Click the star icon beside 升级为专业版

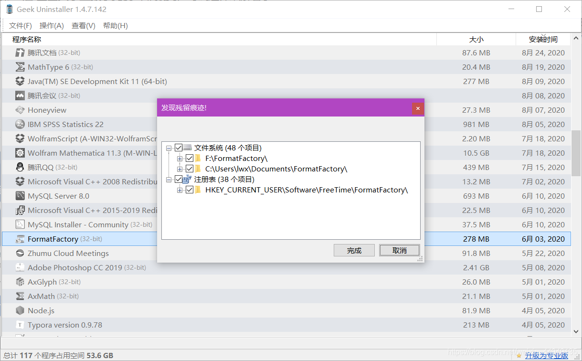click(x=519, y=355)
